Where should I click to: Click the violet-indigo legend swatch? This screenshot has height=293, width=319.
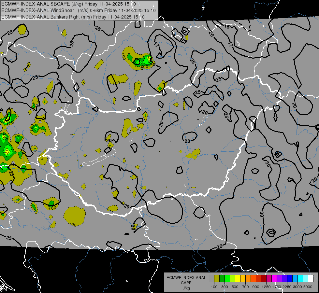284,279
